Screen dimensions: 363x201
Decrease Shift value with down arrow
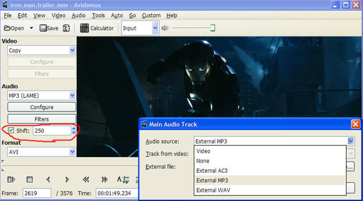73,133
